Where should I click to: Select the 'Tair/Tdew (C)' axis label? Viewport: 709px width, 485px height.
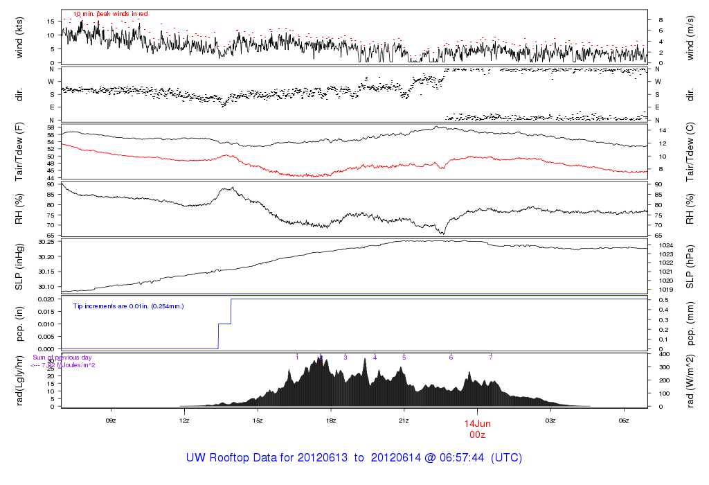click(x=690, y=152)
